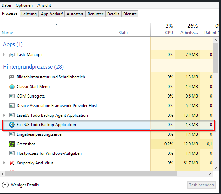
Task: Switch to the Leistung tab
Action: [29, 14]
